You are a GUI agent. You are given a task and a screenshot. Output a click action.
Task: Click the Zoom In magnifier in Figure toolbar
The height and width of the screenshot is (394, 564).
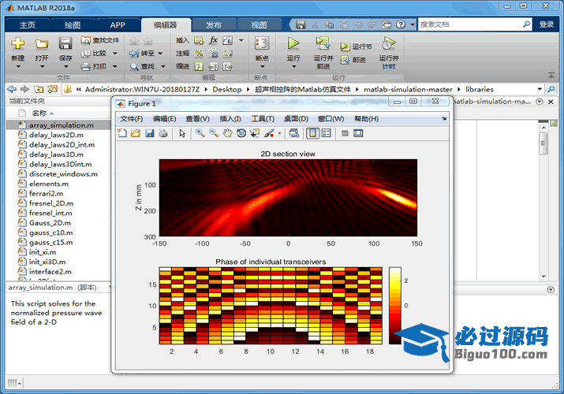(200, 133)
